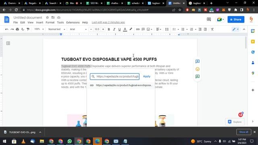Click the link URL input field
The image size is (258, 145).
coord(114,77)
